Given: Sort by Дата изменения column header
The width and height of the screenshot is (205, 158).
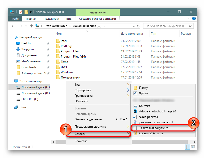Looking at the screenshot, I should click(x=132, y=34).
